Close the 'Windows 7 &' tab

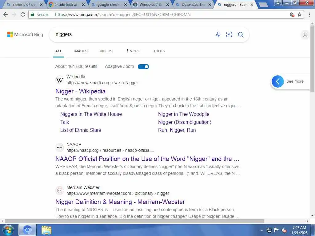168,5
